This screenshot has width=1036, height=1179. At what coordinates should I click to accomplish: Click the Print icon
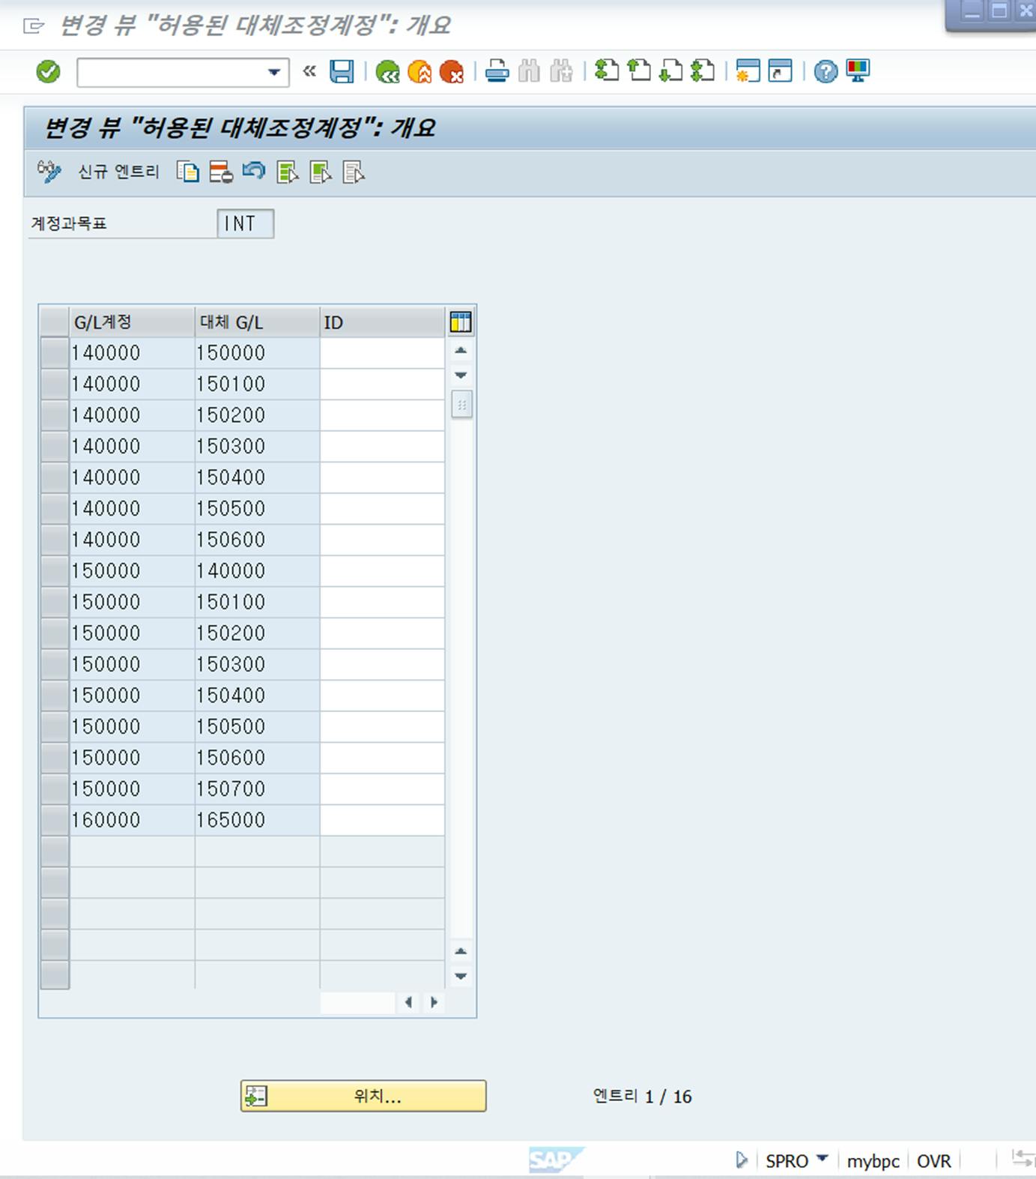coord(497,72)
